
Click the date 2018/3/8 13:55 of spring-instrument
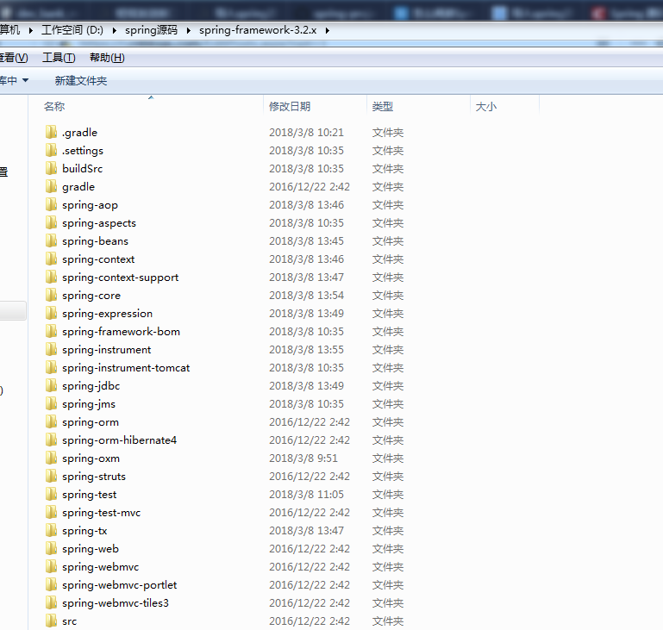click(x=307, y=349)
